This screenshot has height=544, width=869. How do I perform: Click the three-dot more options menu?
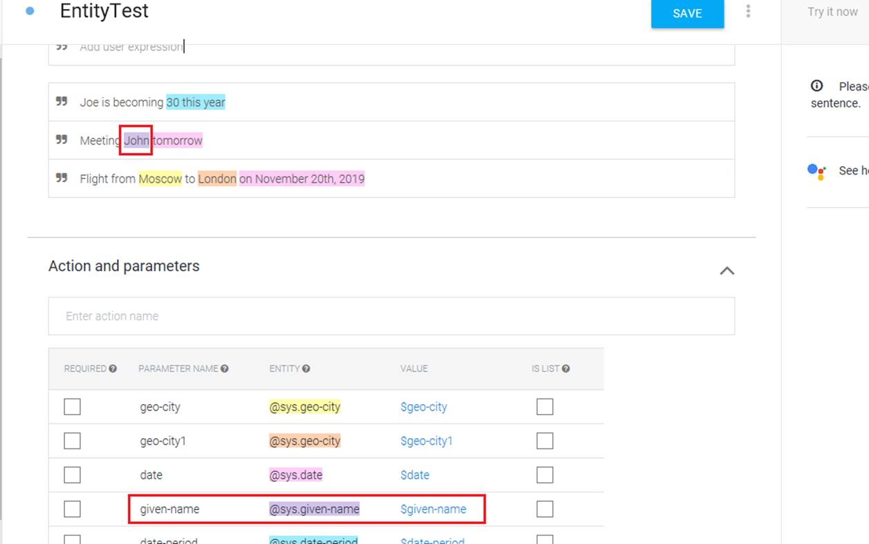pos(748,12)
